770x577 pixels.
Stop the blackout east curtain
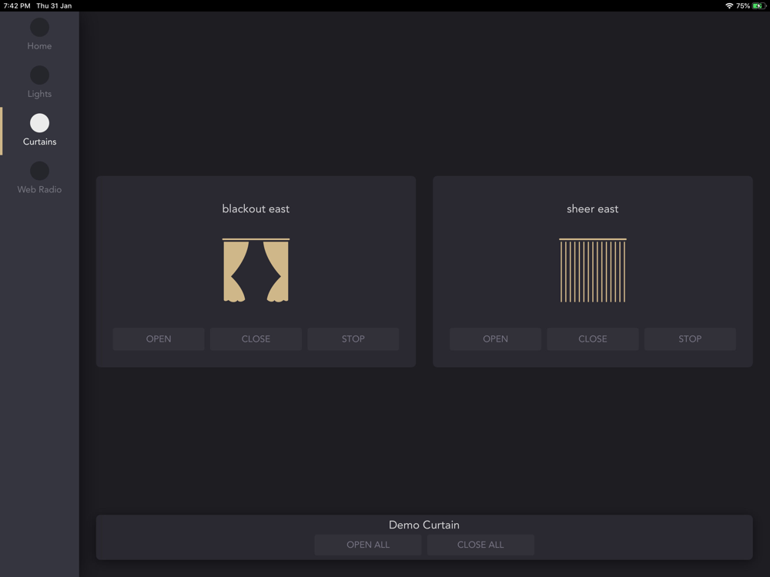(x=353, y=339)
